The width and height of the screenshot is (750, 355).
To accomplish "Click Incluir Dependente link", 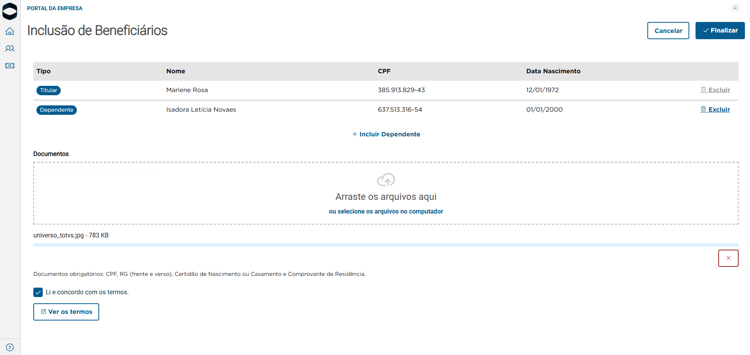I will [386, 134].
